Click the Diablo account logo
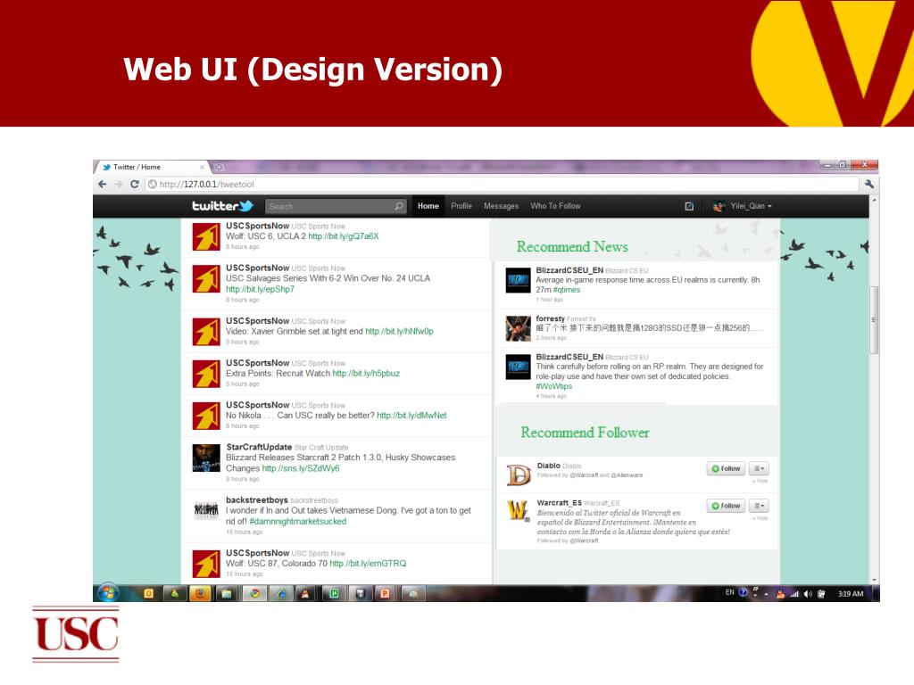The width and height of the screenshot is (914, 685). (x=519, y=475)
